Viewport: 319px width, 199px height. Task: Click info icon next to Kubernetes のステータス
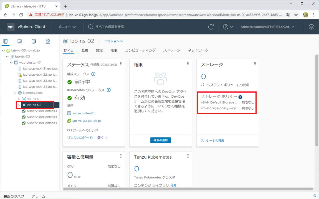108,90
